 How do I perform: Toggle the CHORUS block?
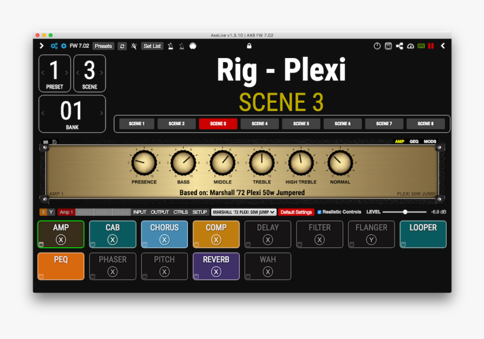[164, 234]
